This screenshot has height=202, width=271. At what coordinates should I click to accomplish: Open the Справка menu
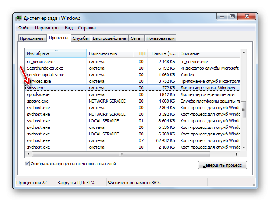[x=86, y=28]
